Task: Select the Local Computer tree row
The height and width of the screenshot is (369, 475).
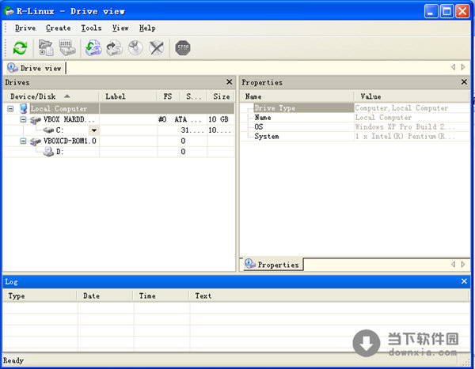Action: [119, 108]
